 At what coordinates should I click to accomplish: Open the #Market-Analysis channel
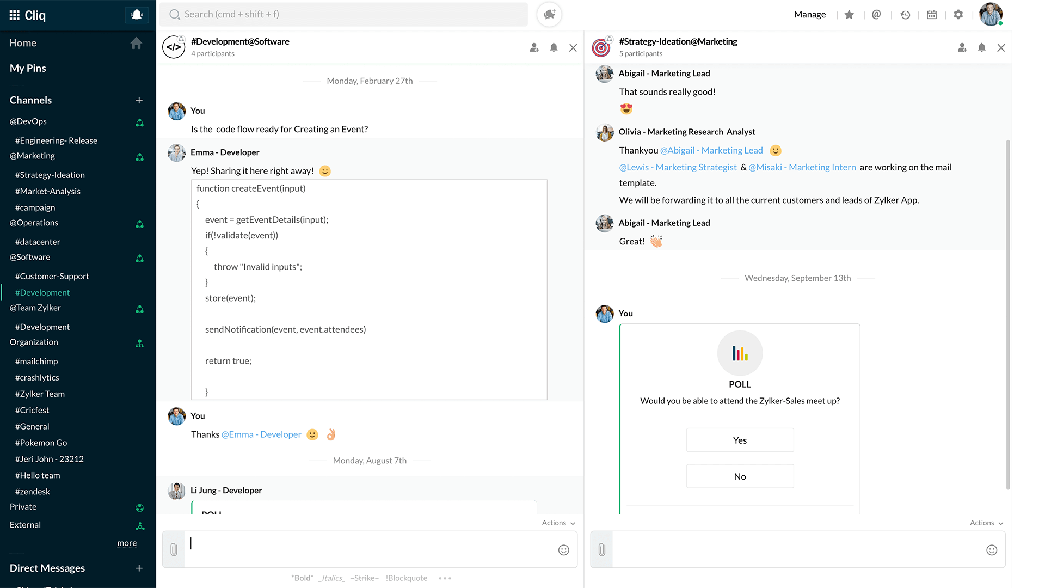tap(48, 191)
